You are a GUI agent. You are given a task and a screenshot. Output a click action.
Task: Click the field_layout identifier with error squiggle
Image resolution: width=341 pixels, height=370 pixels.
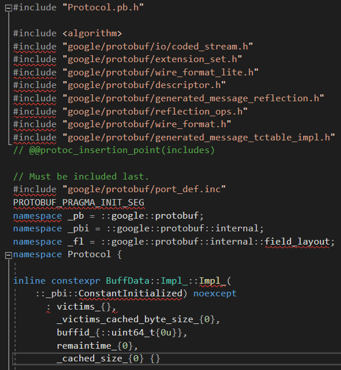[297, 242]
